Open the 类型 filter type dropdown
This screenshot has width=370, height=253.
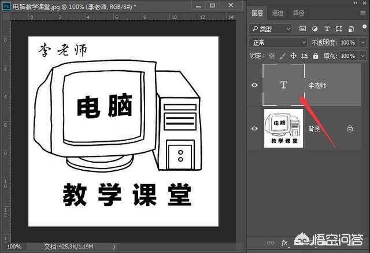tap(271, 28)
